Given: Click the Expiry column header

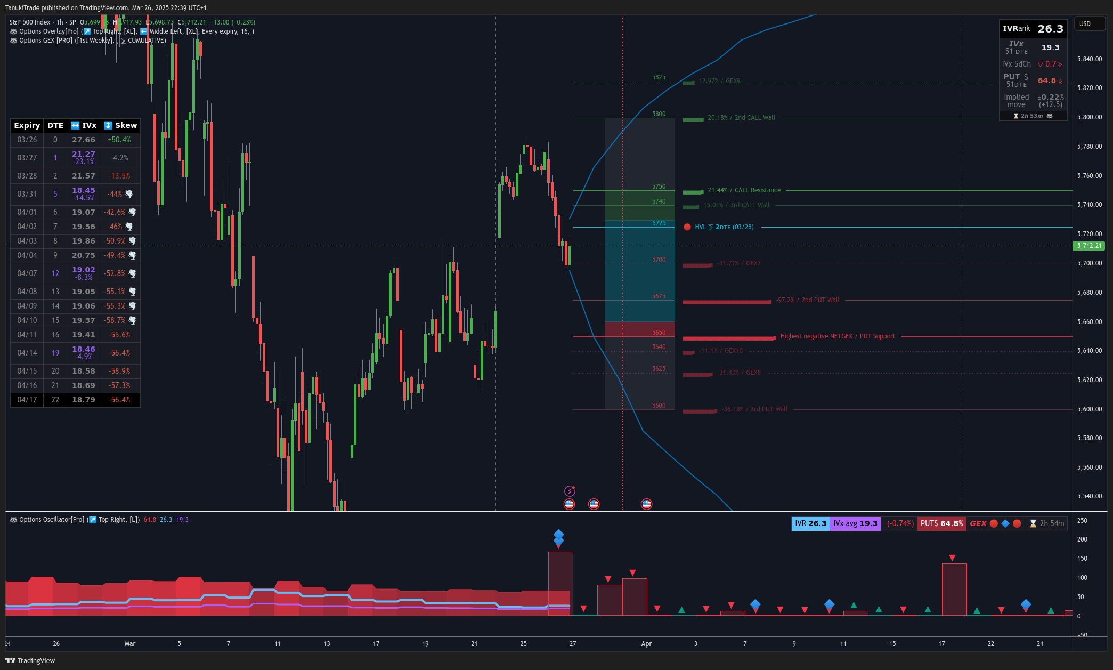Looking at the screenshot, I should click(27, 125).
